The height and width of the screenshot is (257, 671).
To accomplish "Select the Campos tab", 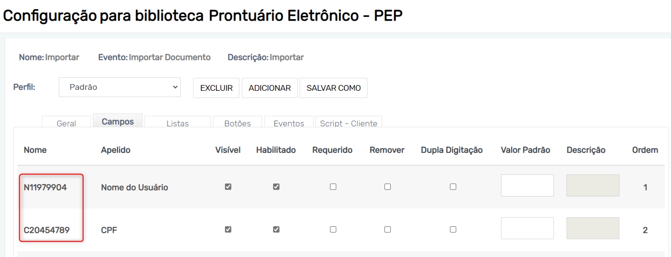I will point(118,122).
